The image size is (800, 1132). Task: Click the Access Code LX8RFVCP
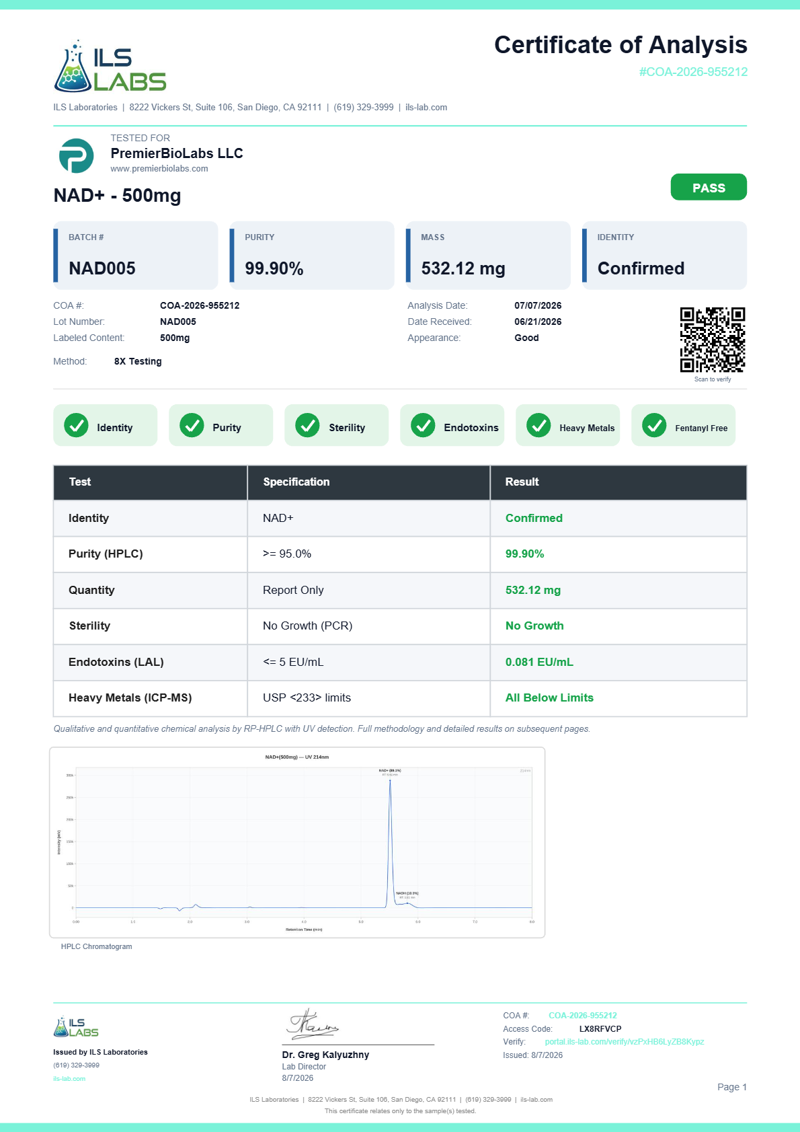600,1029
